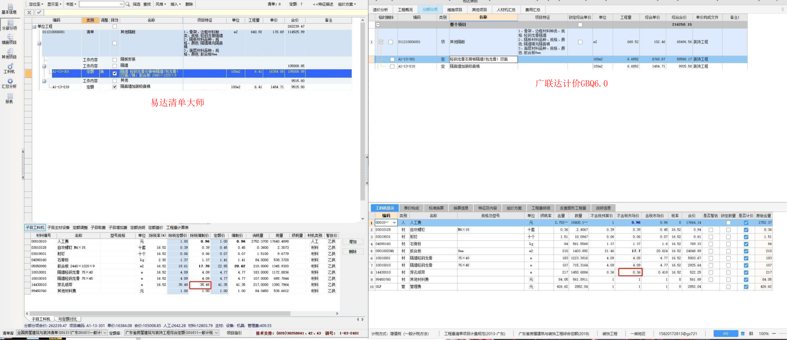Toggle the checkbox on the 单位工程 row
The image size is (787, 340).
114,26
